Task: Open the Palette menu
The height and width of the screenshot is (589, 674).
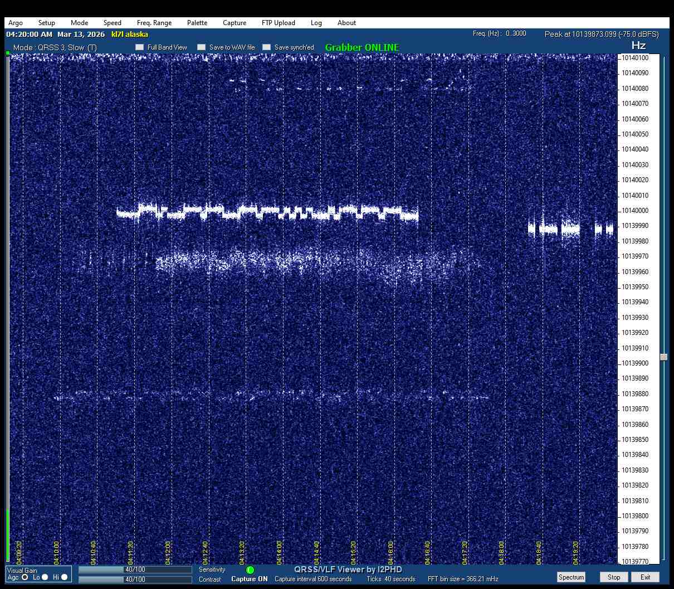Action: coord(197,23)
